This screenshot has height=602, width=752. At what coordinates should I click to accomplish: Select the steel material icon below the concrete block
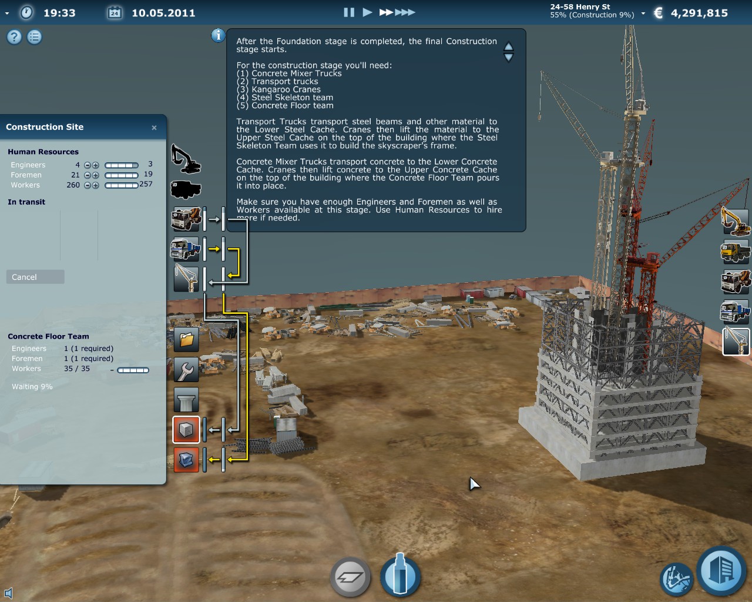click(186, 460)
